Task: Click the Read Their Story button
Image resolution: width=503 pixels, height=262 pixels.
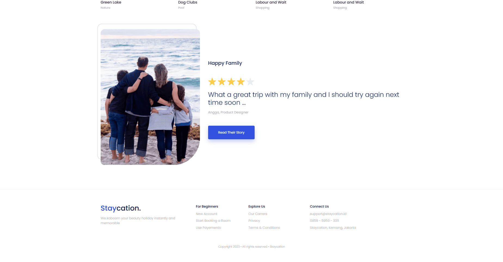Action: [x=231, y=132]
